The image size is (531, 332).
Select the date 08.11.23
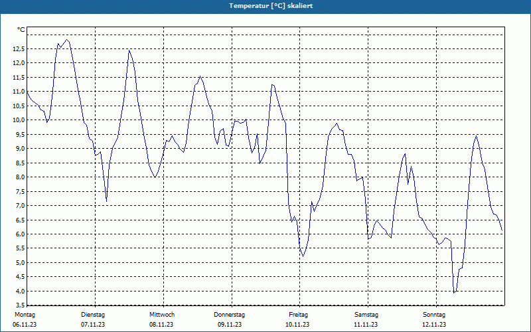click(161, 325)
